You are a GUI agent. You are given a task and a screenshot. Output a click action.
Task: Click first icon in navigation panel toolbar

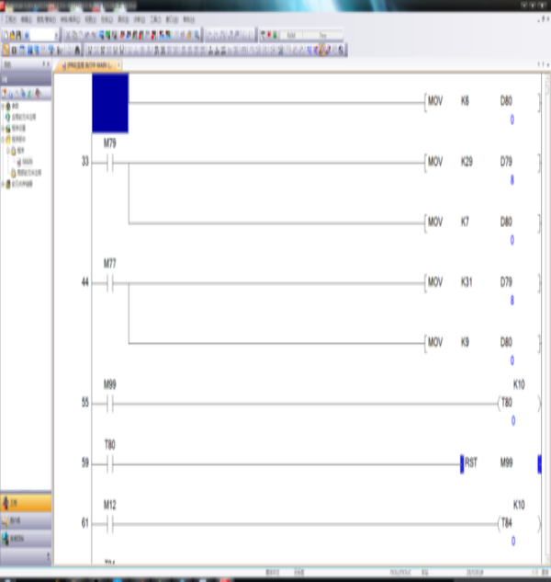[x=5, y=93]
